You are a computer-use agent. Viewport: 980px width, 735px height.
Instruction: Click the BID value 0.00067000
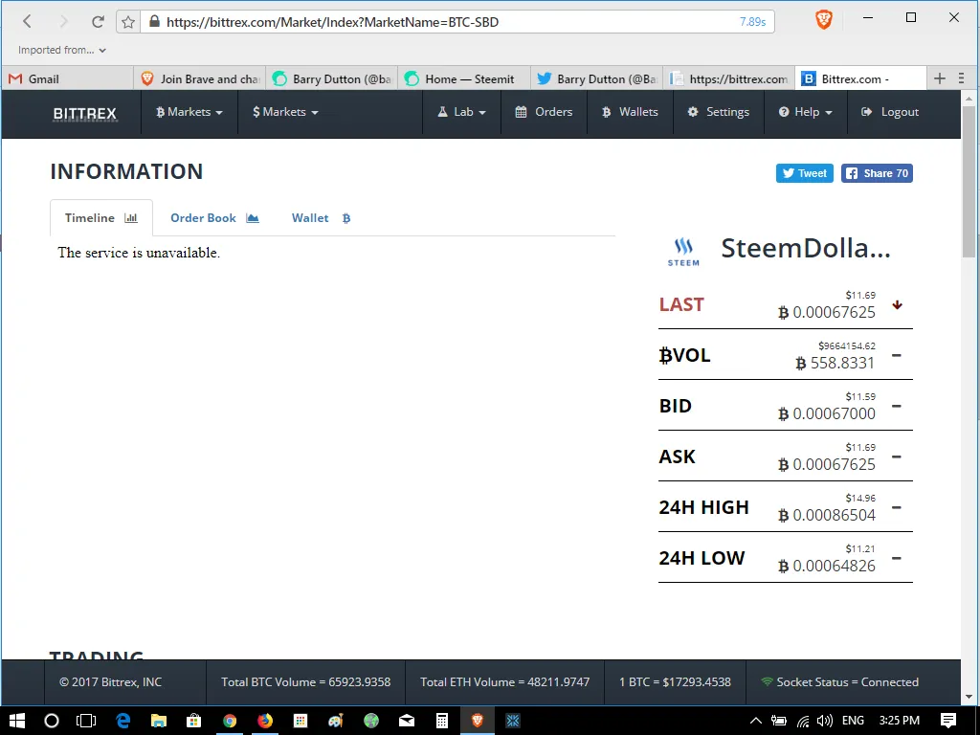click(827, 413)
